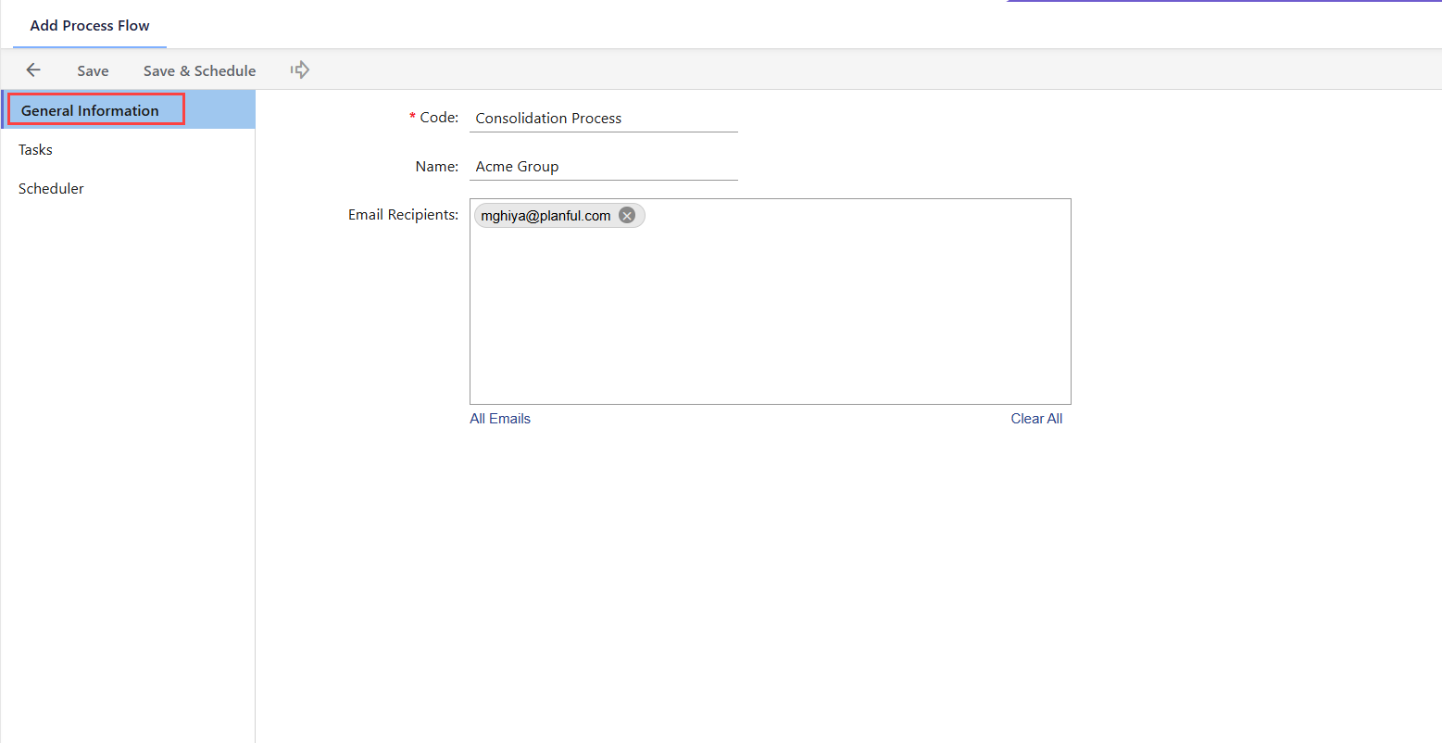This screenshot has width=1442, height=743.
Task: Open the Tasks section
Action: pyautogui.click(x=128, y=149)
